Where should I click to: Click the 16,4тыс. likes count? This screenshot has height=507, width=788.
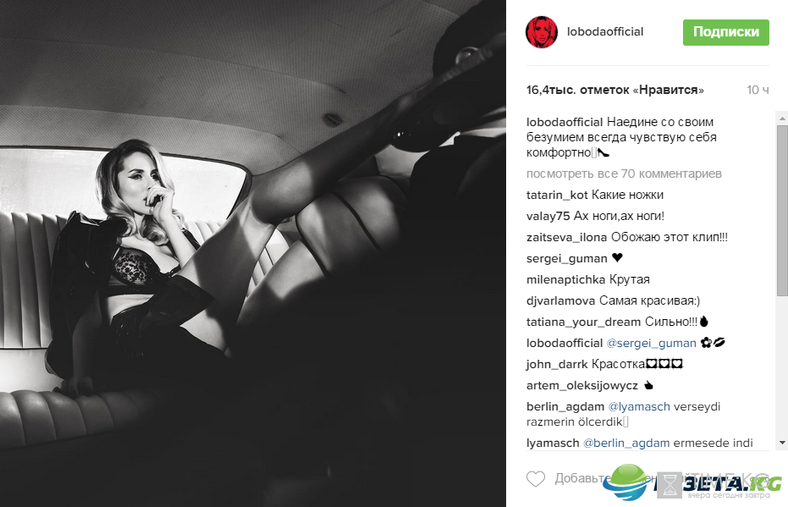tap(614, 90)
